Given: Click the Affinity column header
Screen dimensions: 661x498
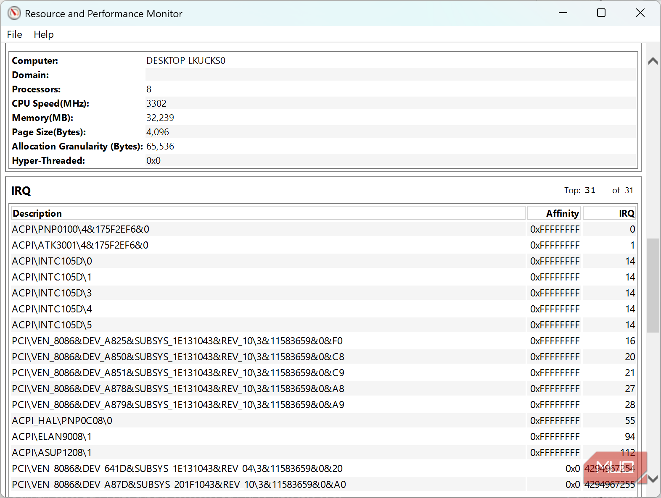Looking at the screenshot, I should 554,213.
